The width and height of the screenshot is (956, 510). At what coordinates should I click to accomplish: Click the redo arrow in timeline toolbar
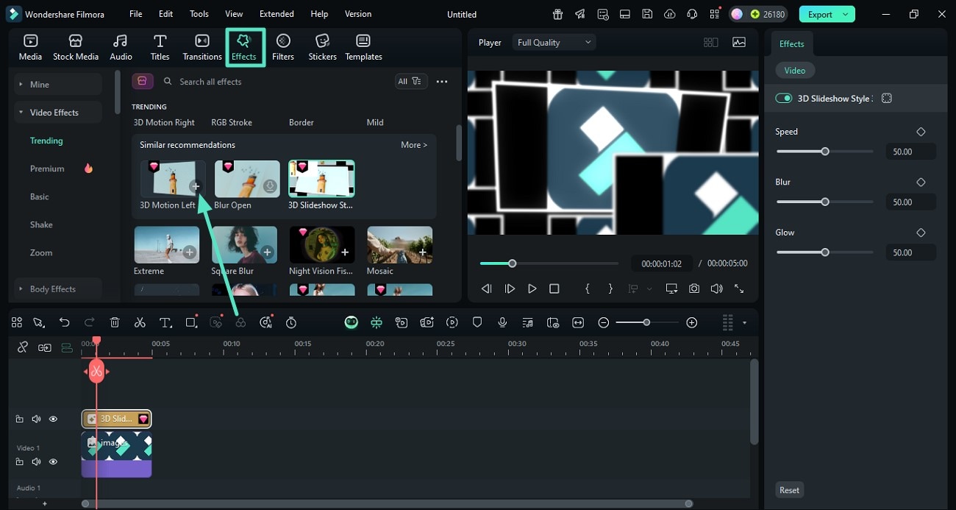tap(90, 322)
